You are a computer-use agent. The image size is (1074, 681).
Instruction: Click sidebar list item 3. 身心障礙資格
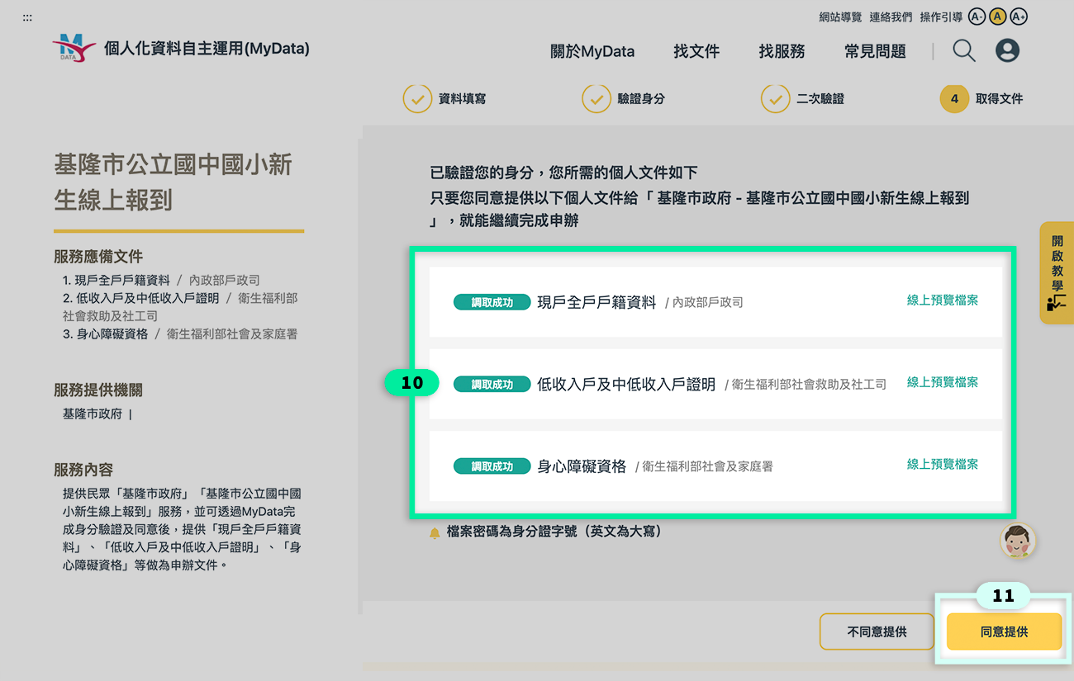(106, 334)
